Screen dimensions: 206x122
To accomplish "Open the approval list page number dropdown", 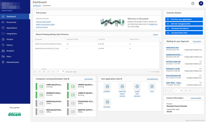I will click(x=178, y=90).
